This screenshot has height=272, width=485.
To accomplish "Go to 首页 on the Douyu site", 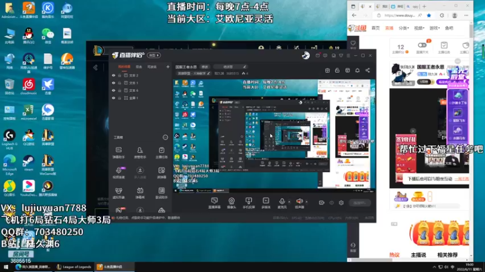I will tap(375, 28).
